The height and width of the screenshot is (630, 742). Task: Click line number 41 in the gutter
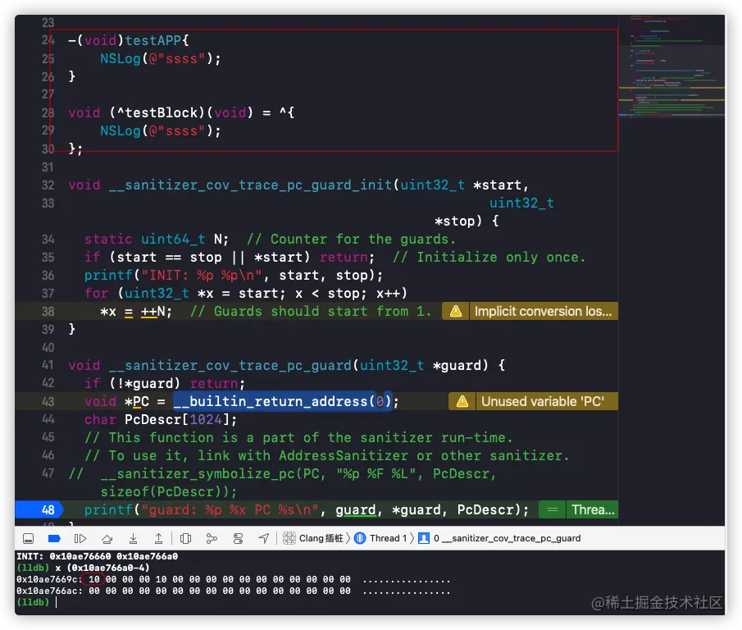click(x=48, y=365)
